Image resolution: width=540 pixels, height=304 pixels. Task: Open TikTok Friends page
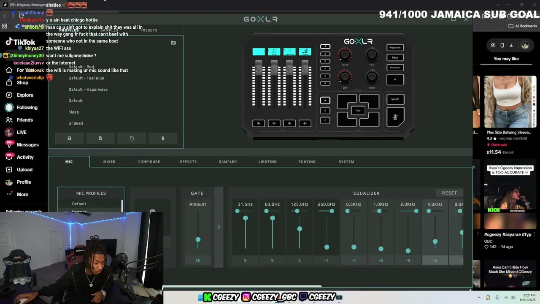point(24,120)
